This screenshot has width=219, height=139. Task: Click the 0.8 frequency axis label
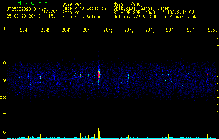click(3, 97)
